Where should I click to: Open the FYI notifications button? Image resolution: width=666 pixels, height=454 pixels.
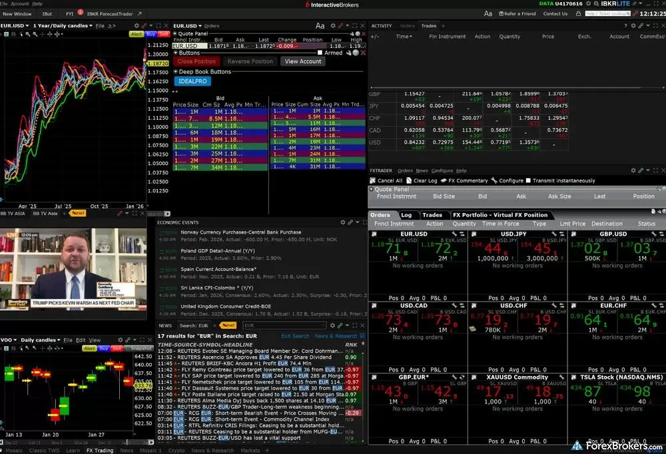click(70, 13)
